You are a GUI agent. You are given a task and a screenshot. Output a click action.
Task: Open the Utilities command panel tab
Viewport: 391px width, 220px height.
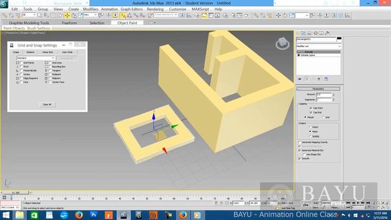click(327, 33)
